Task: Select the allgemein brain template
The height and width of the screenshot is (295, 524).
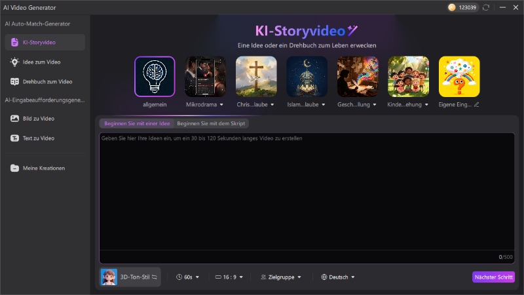Action: click(155, 76)
